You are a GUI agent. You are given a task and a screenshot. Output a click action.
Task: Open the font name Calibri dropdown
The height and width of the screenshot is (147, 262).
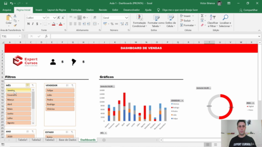(44, 18)
